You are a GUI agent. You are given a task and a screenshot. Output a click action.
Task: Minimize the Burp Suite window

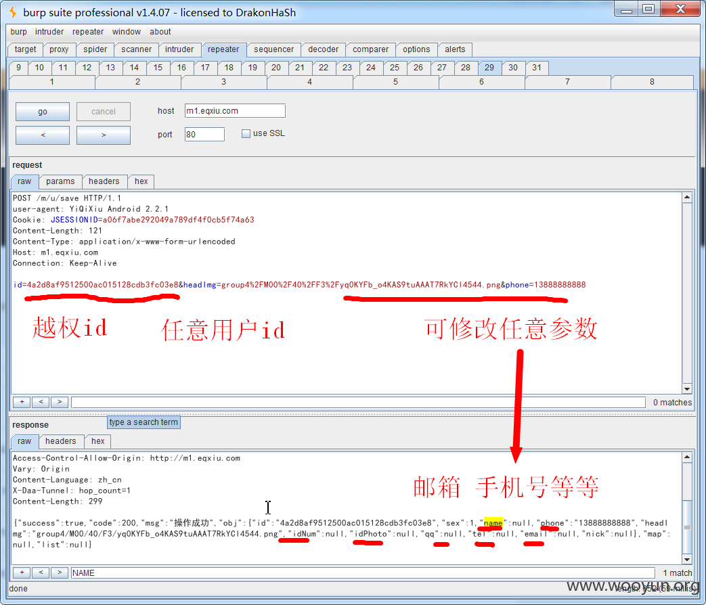626,9
